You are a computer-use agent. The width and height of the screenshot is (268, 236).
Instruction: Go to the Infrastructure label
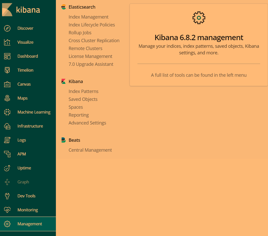point(30,126)
